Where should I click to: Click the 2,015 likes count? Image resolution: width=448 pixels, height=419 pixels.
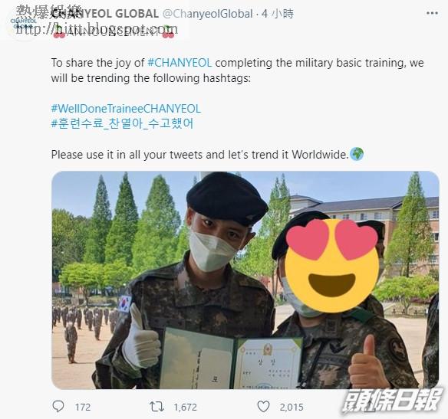(292, 407)
